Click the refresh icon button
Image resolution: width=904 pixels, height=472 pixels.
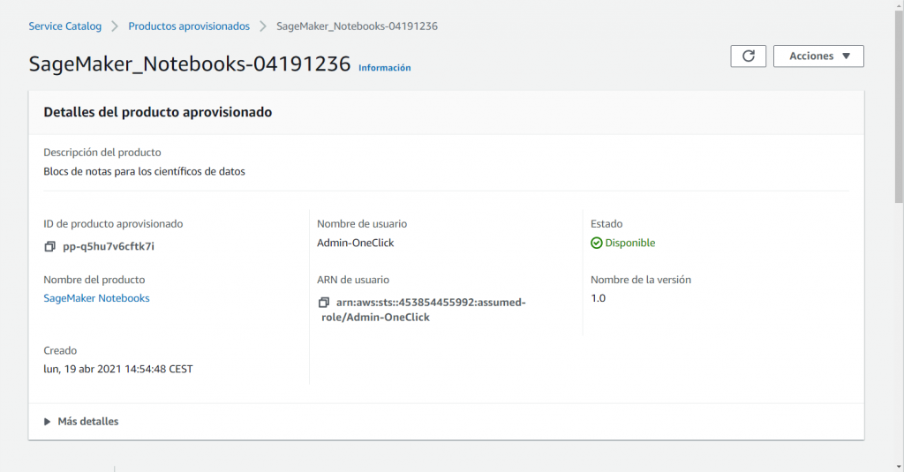pyautogui.click(x=748, y=56)
